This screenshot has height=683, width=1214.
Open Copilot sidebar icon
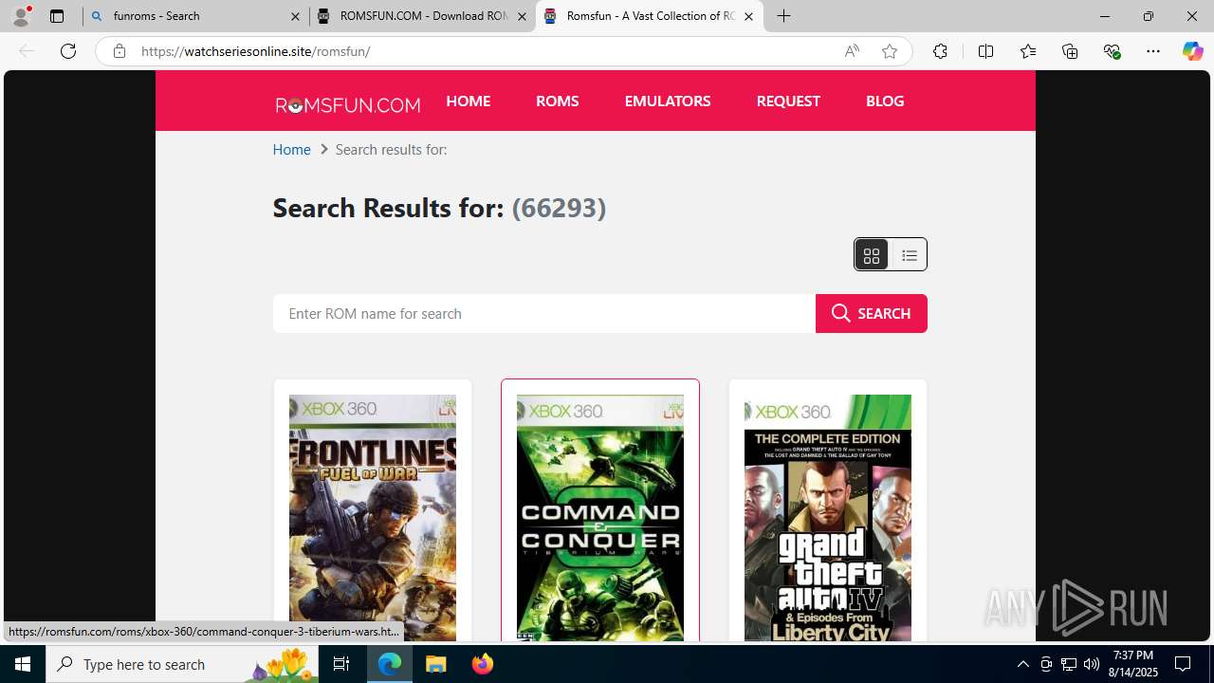[1192, 51]
